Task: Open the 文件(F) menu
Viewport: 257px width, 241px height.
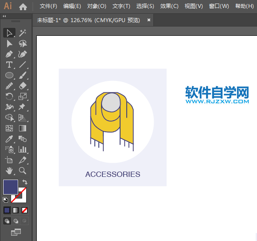Action: coord(48,6)
